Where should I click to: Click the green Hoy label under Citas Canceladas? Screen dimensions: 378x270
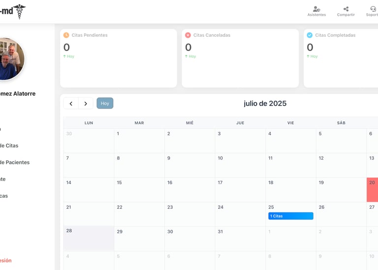coord(190,56)
